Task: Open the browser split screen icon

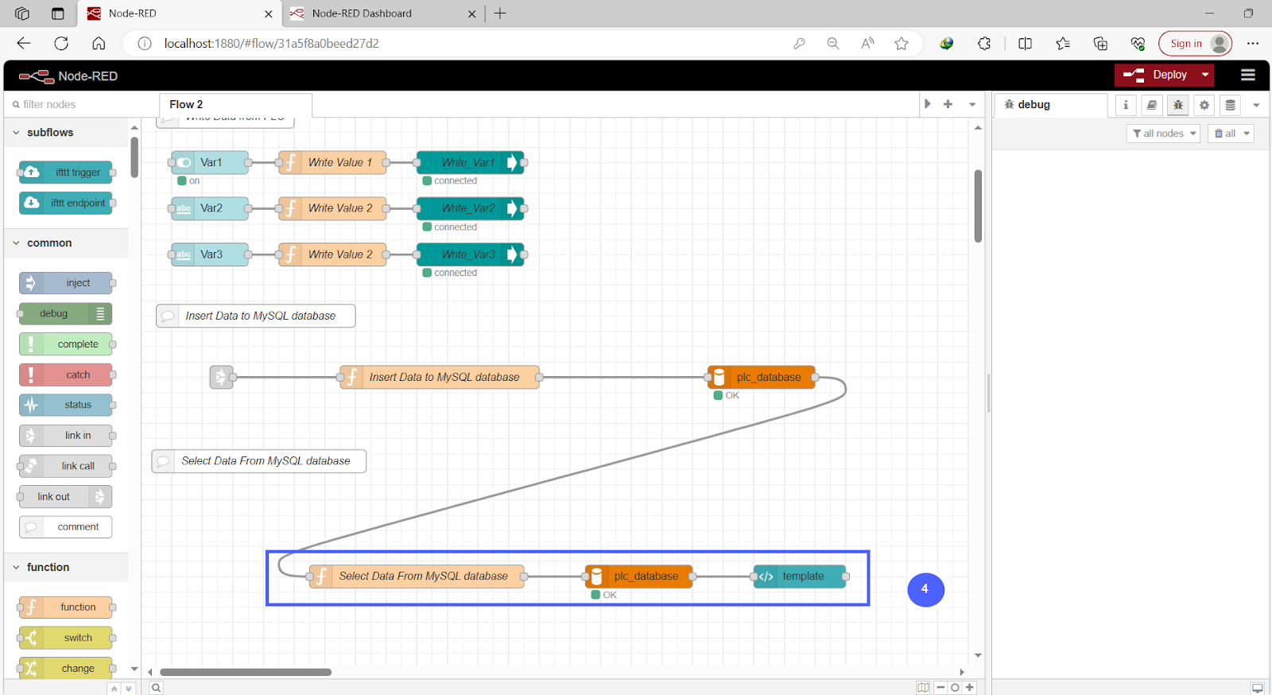Action: tap(1025, 44)
